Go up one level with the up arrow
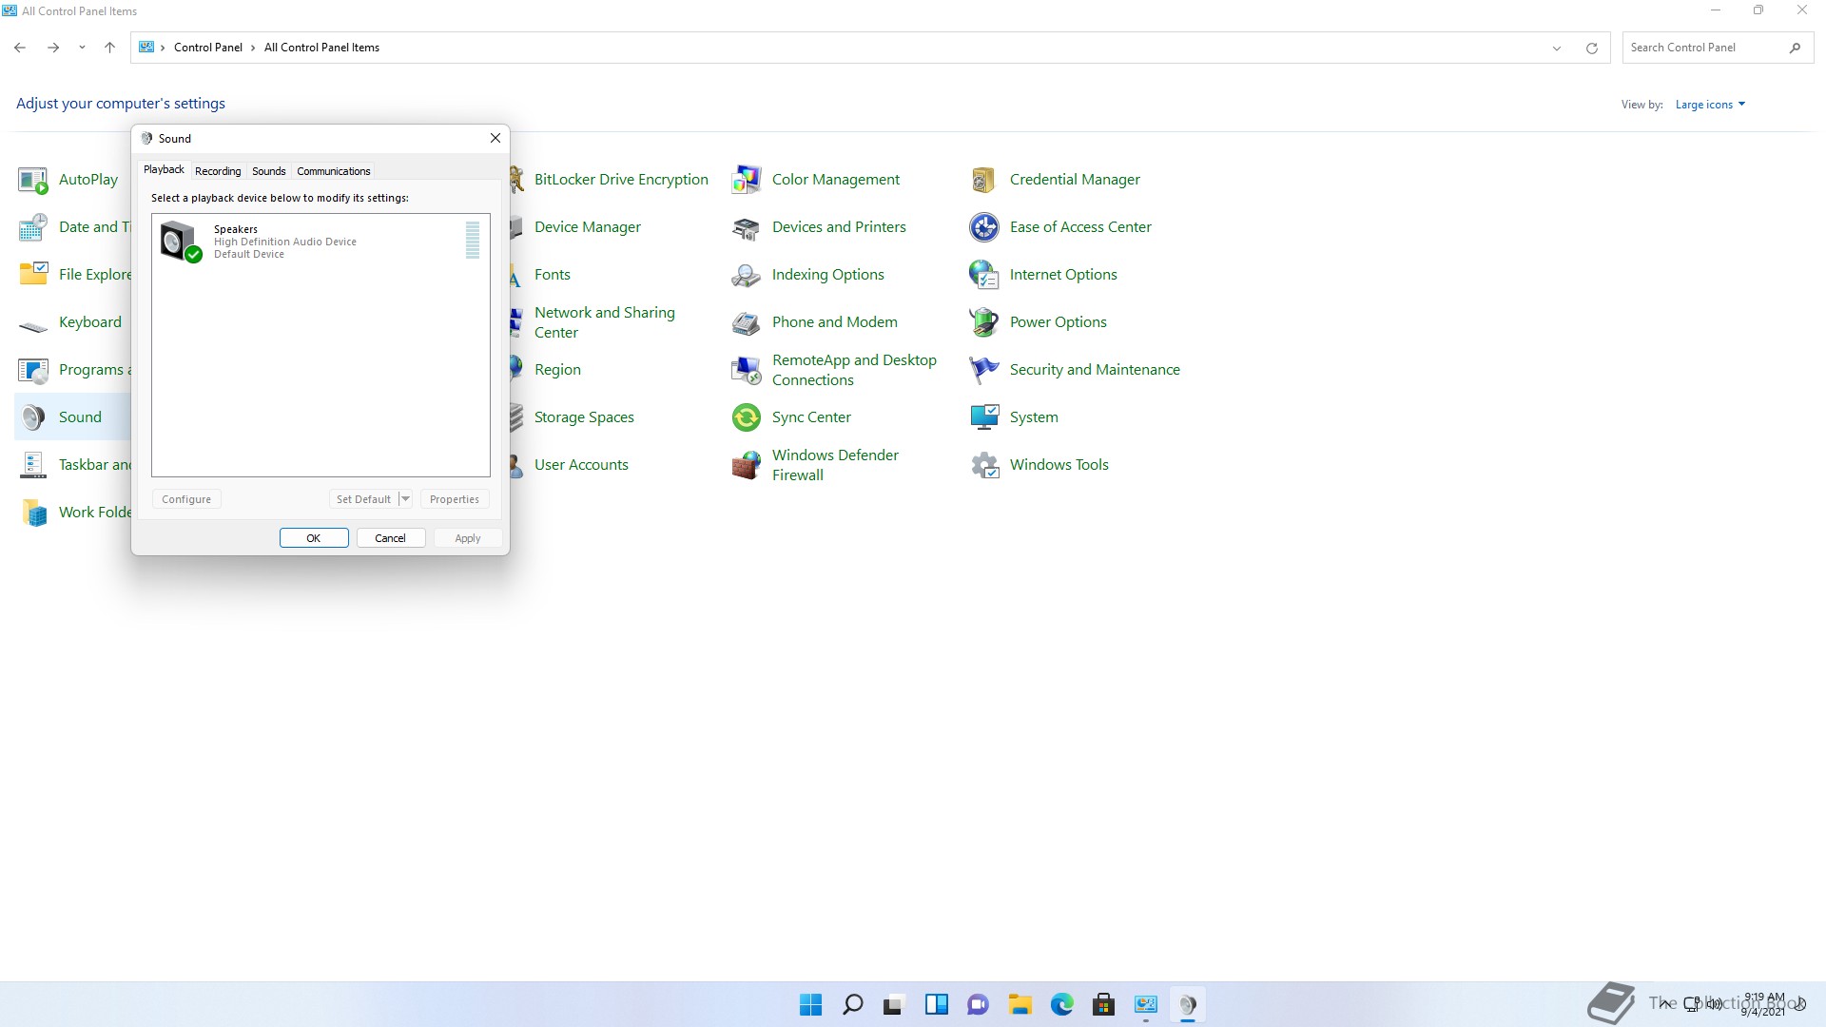 click(x=110, y=48)
